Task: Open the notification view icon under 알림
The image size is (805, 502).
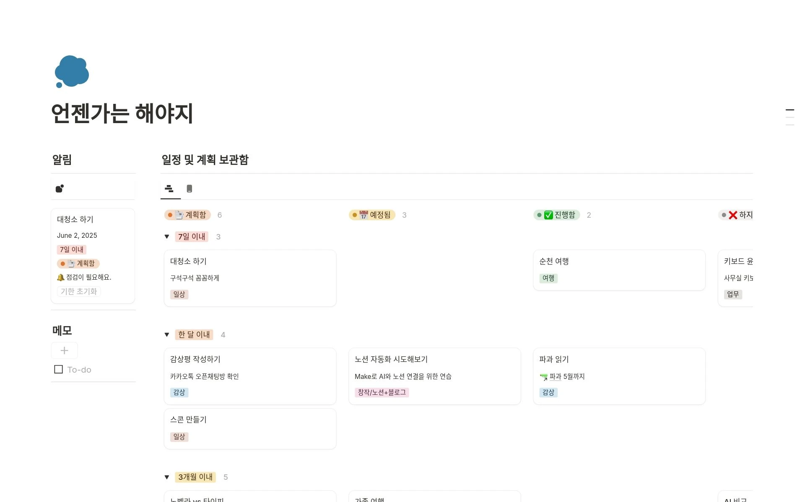Action: point(60,188)
